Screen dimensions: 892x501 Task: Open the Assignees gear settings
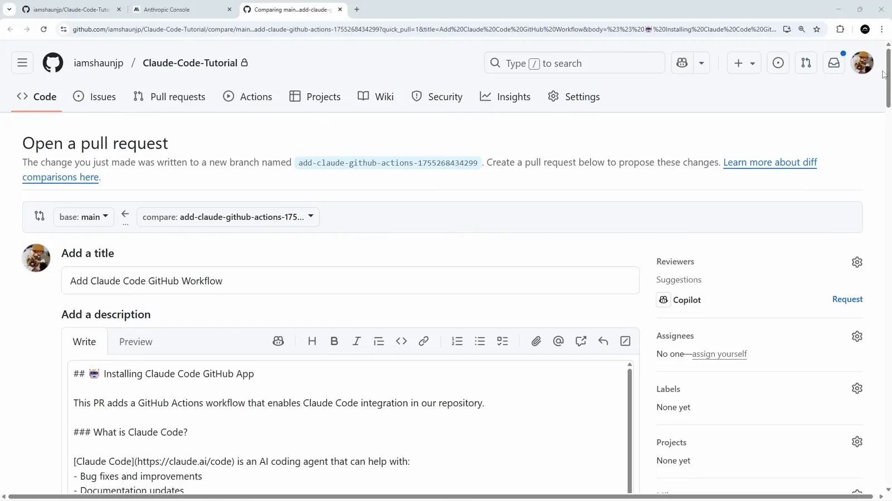pyautogui.click(x=857, y=336)
